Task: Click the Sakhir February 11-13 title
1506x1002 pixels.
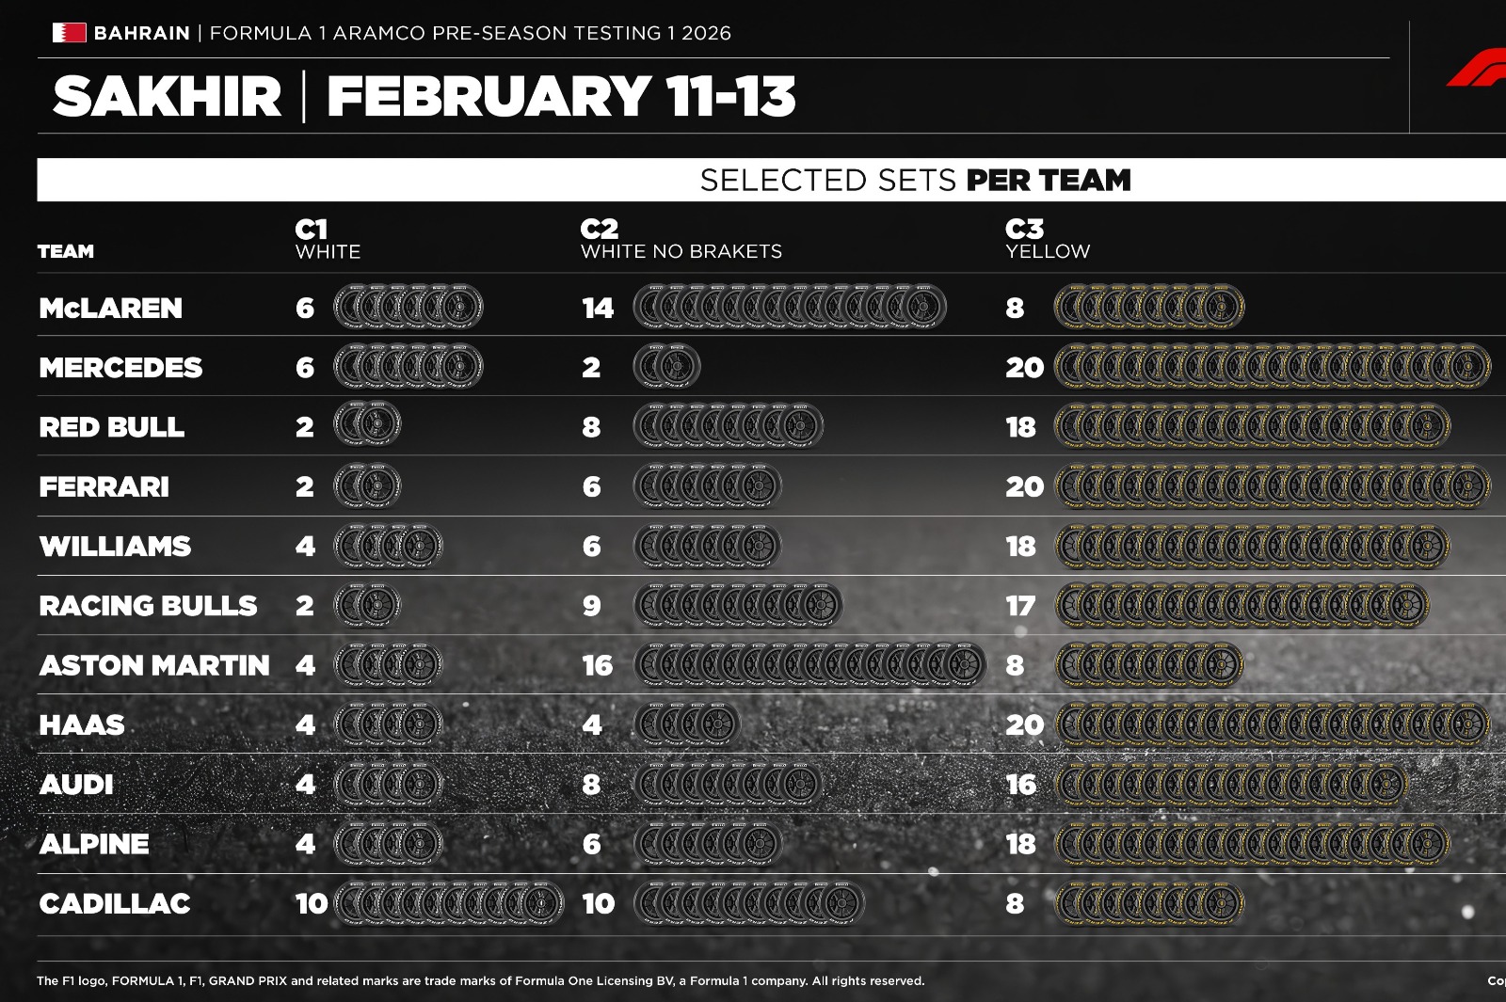Action: 424,97
